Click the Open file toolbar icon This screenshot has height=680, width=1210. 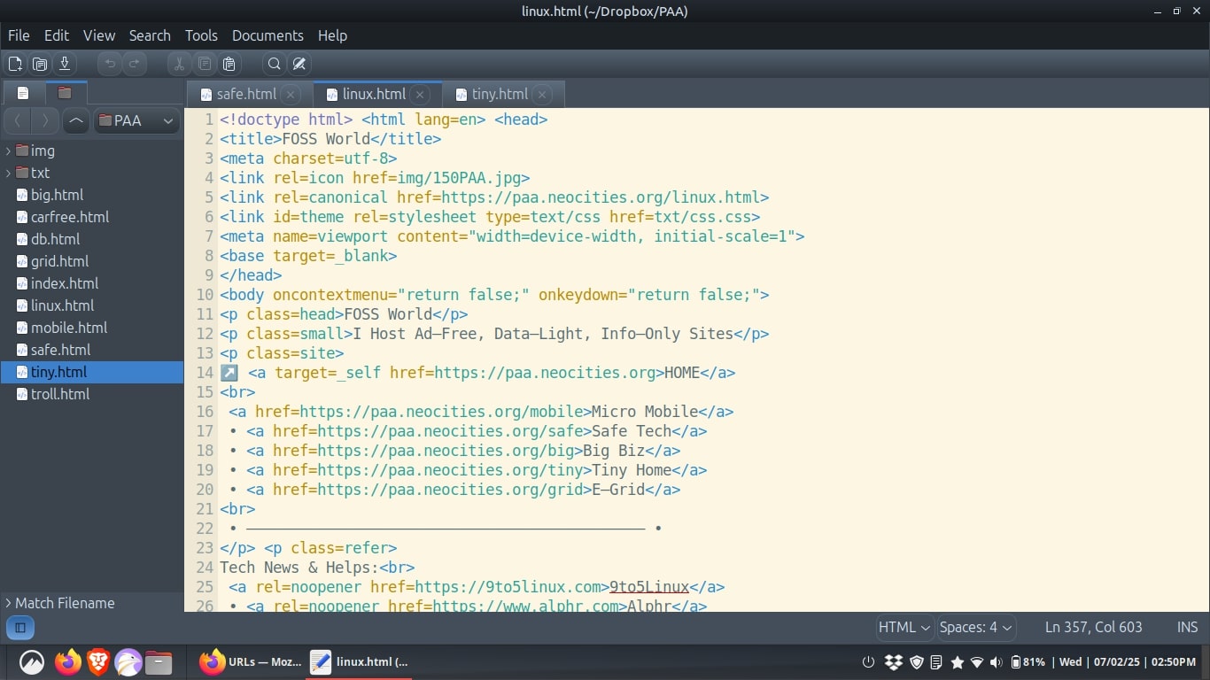(x=40, y=64)
